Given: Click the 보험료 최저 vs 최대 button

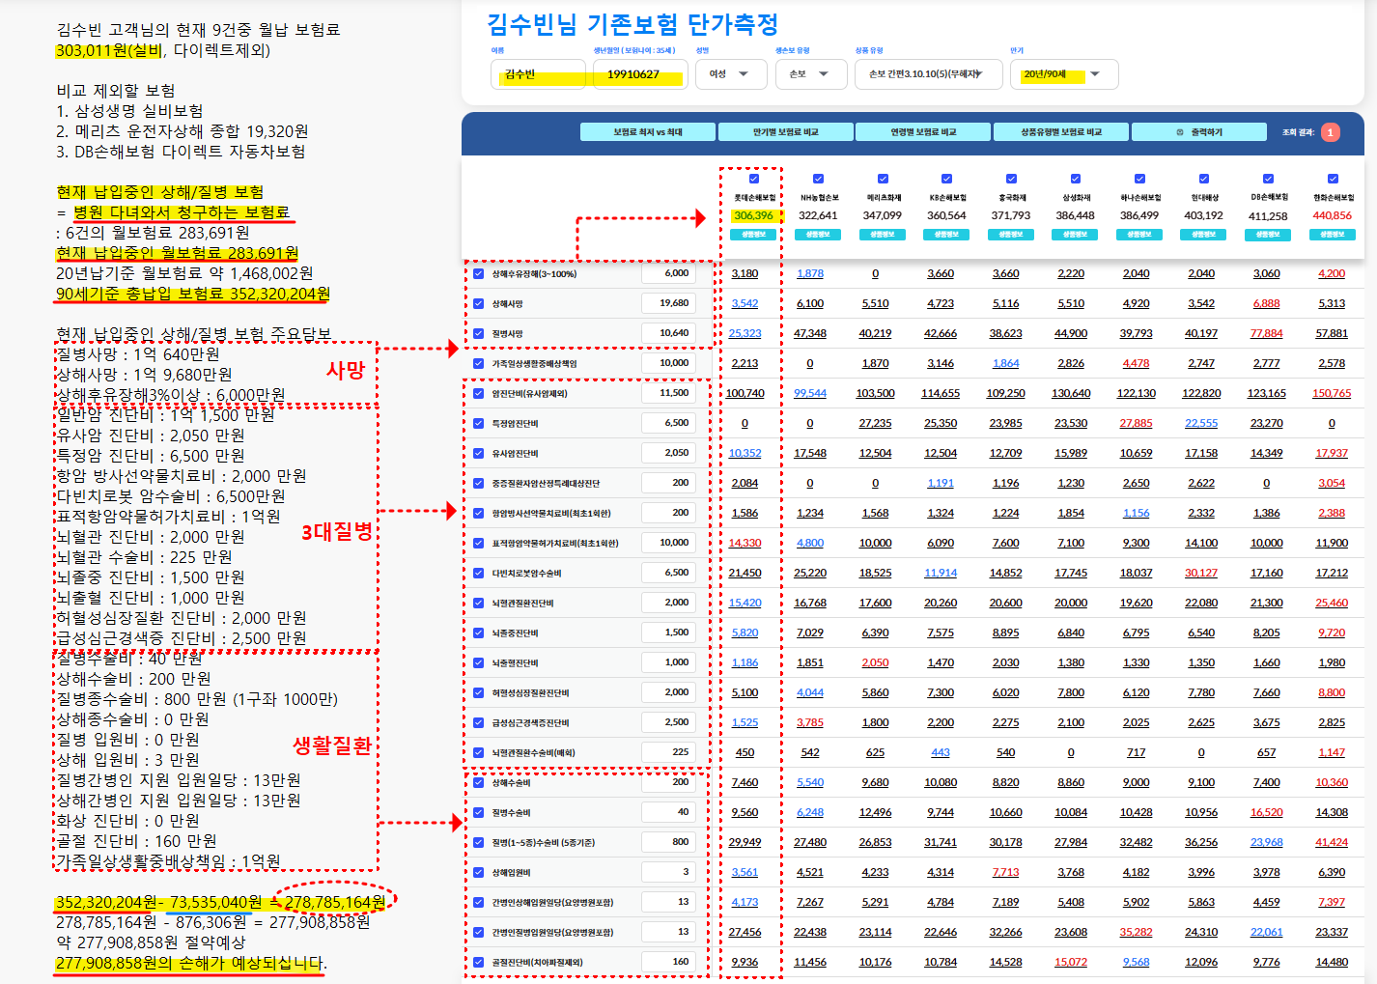Looking at the screenshot, I should pyautogui.click(x=647, y=131).
